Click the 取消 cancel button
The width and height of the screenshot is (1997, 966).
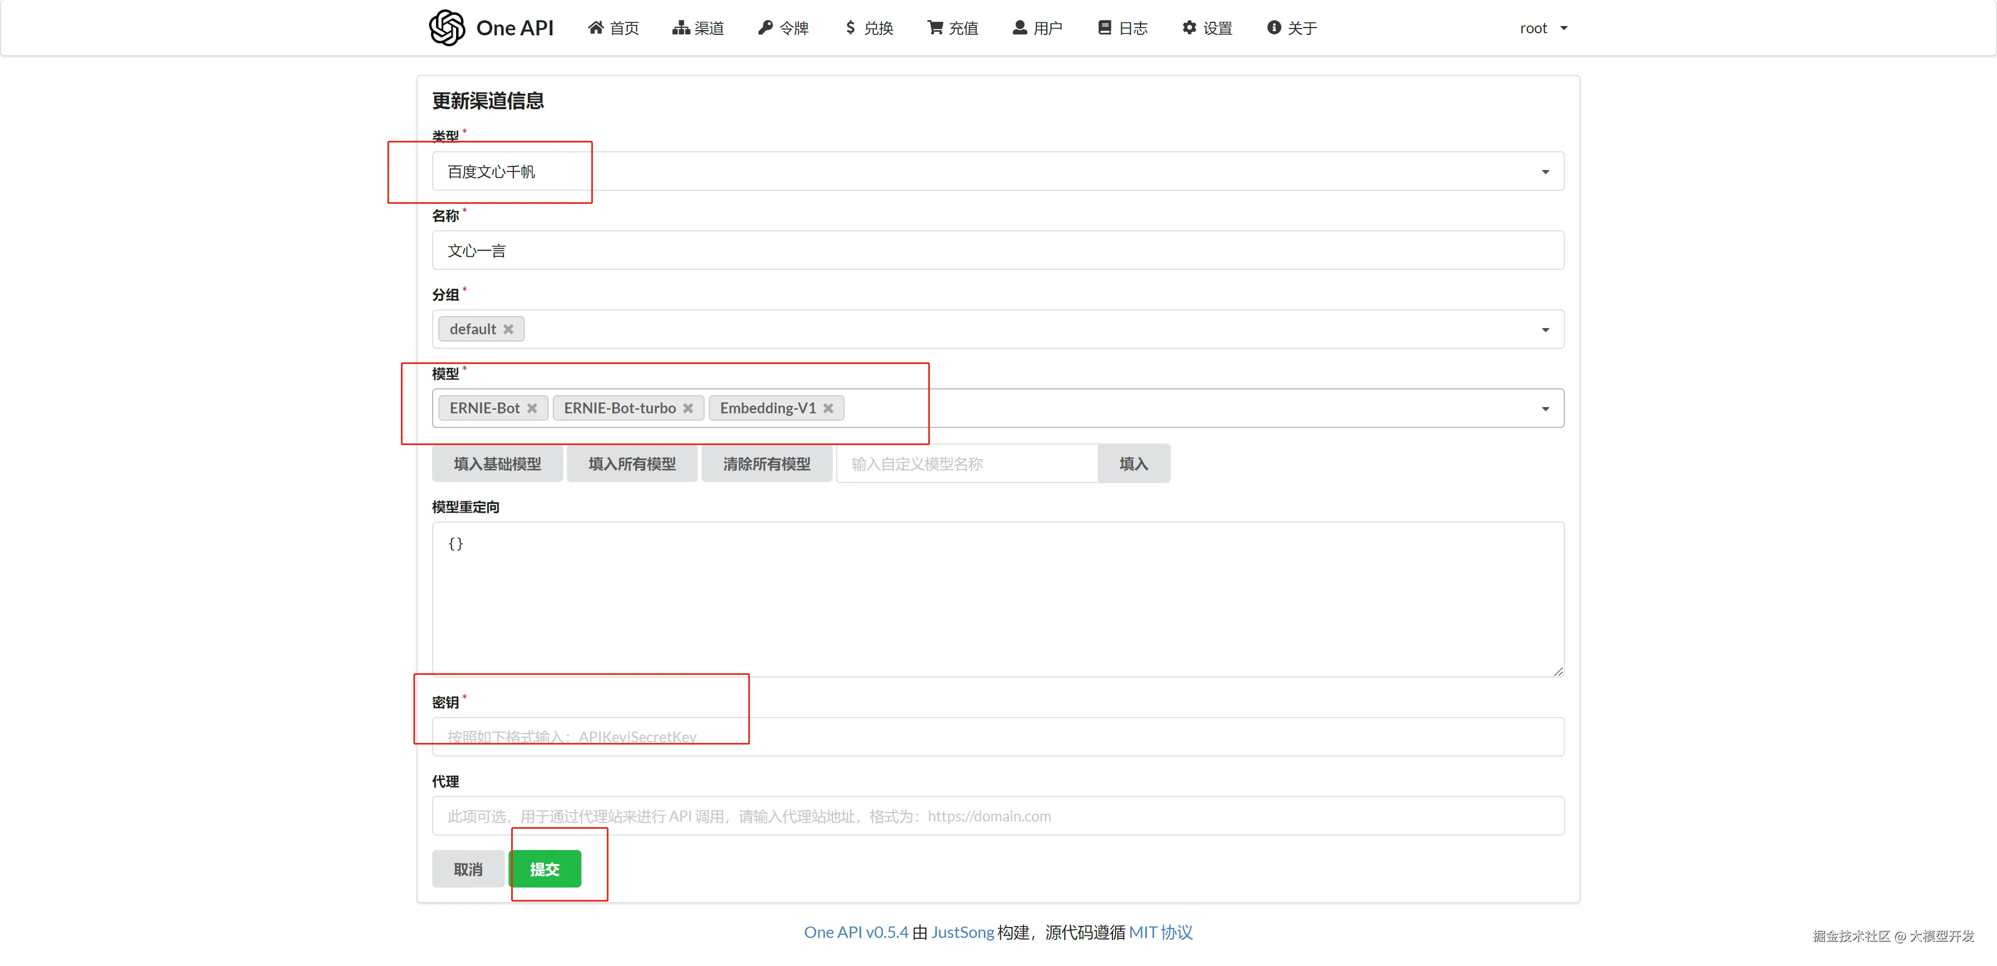point(468,869)
